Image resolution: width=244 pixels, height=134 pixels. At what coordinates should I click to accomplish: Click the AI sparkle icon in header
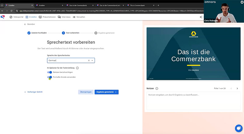201,17
